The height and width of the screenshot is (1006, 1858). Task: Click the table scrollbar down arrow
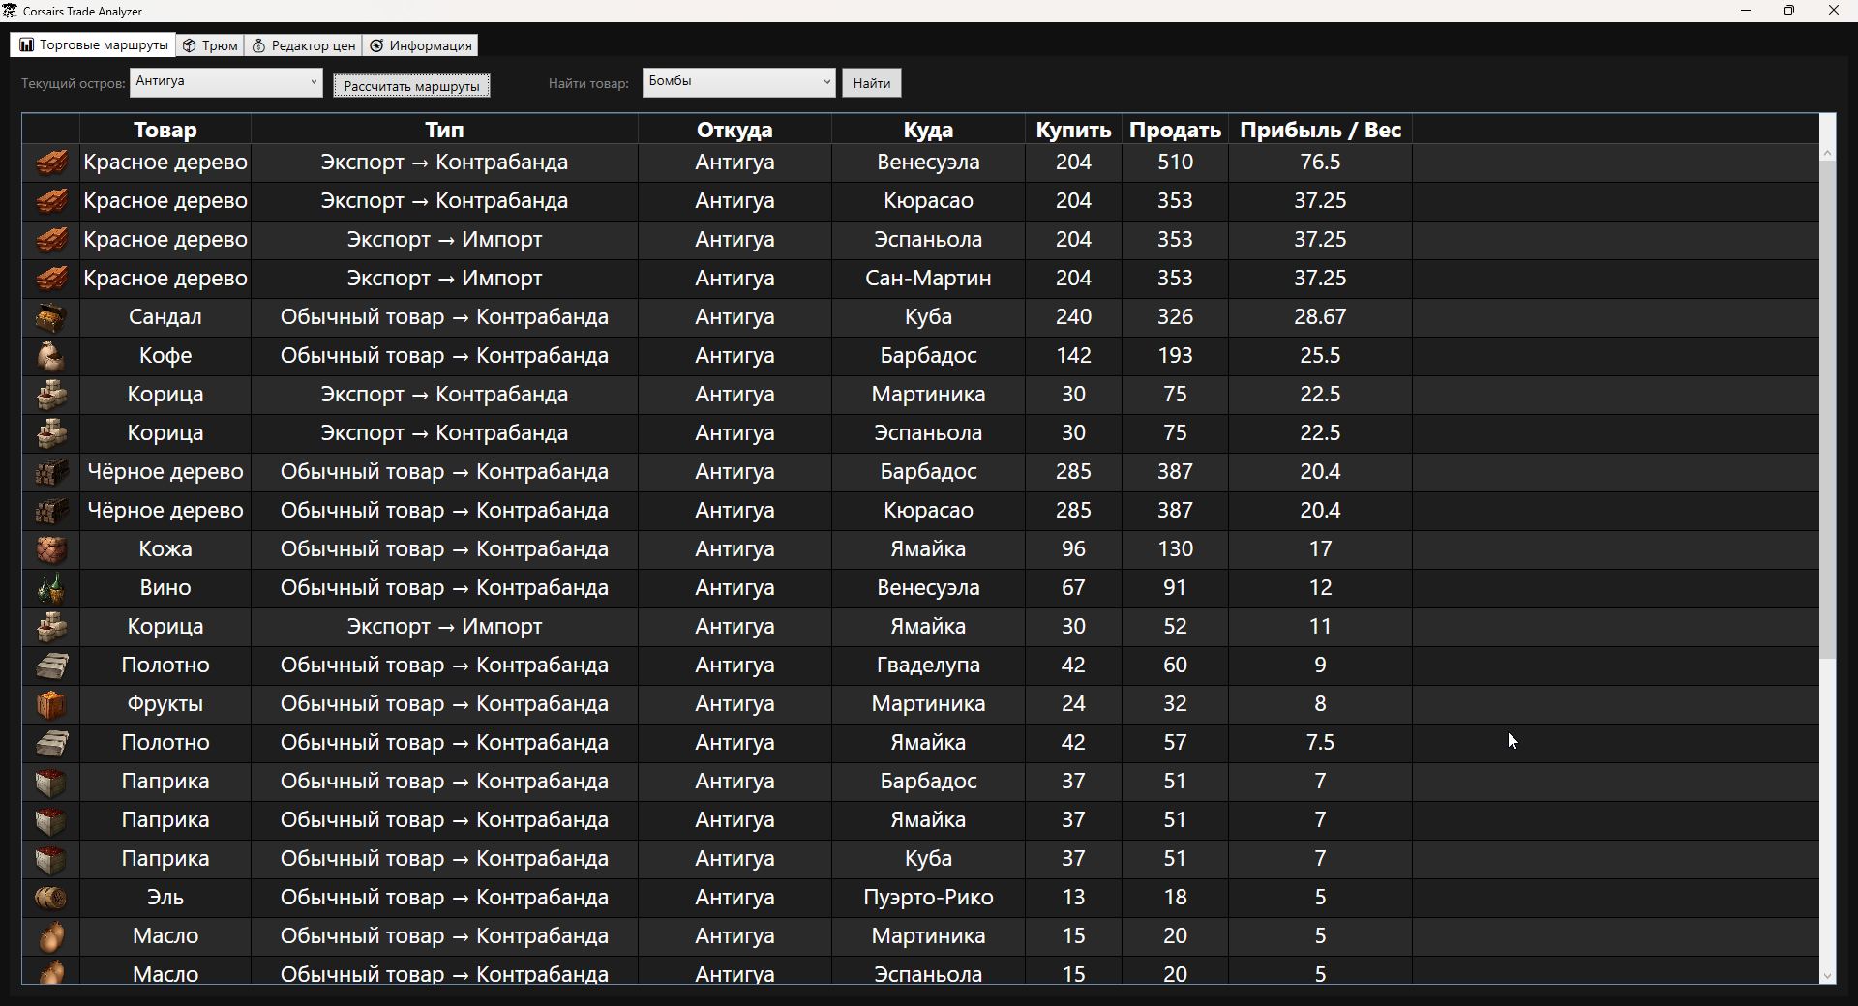1827,976
